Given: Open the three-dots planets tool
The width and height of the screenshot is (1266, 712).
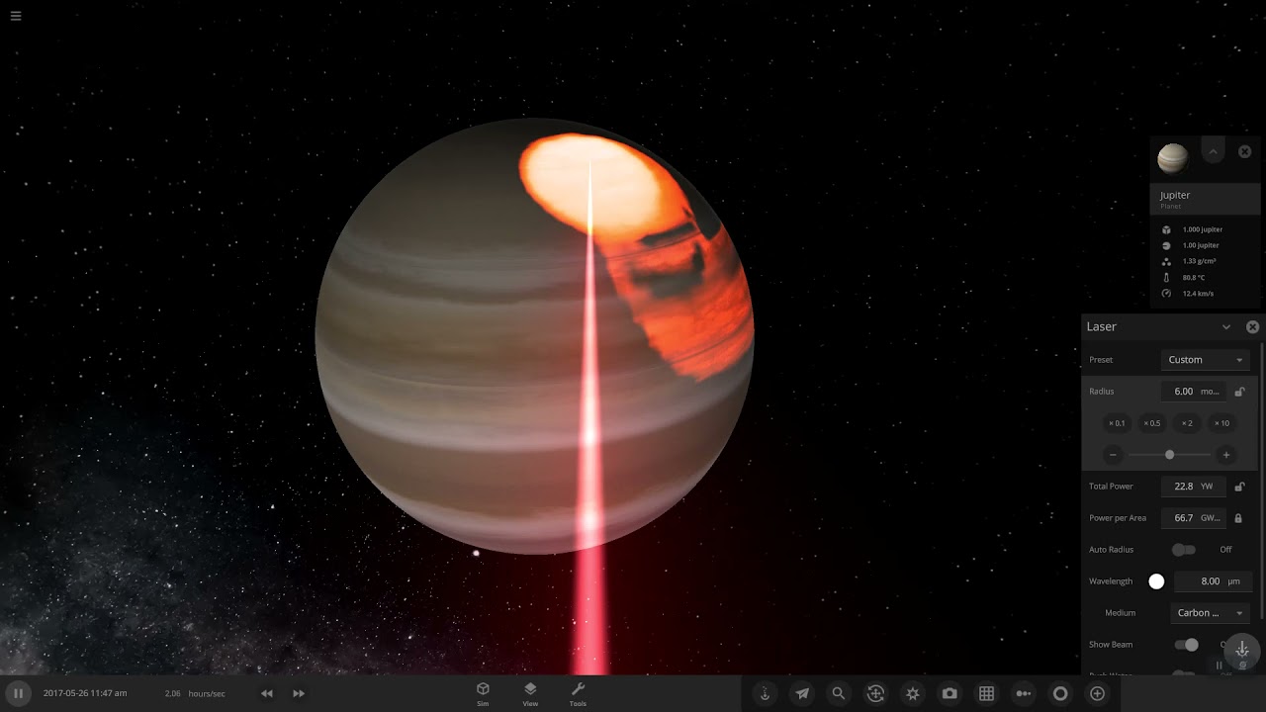Looking at the screenshot, I should click(1024, 693).
